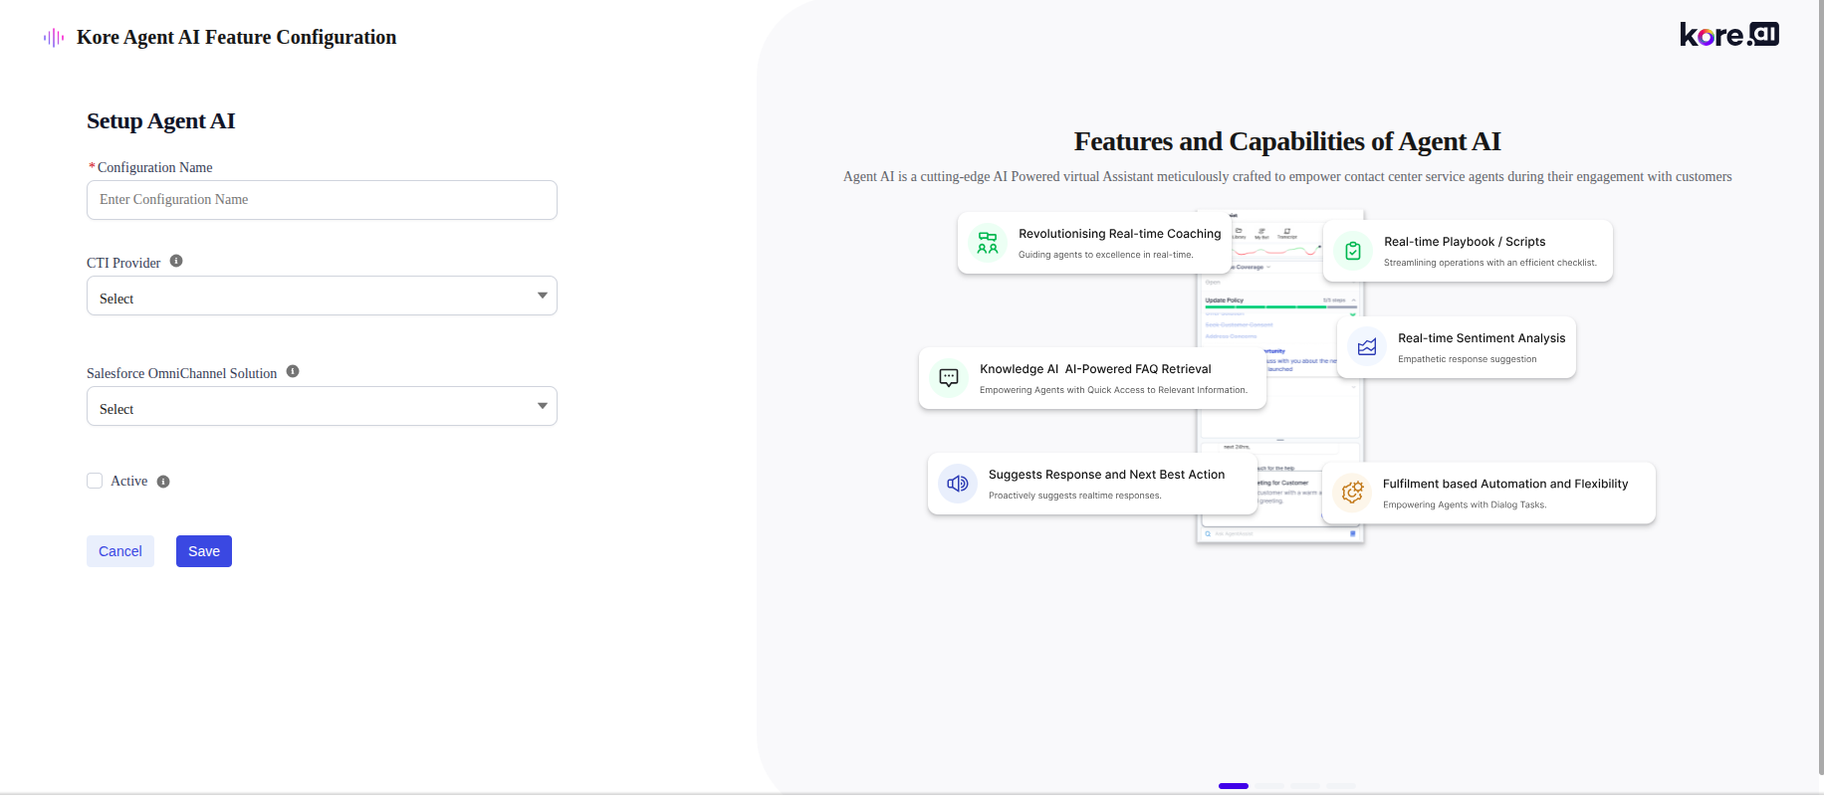Click the Kore Agent AI waveform logo icon
1824x800 pixels.
(x=54, y=38)
